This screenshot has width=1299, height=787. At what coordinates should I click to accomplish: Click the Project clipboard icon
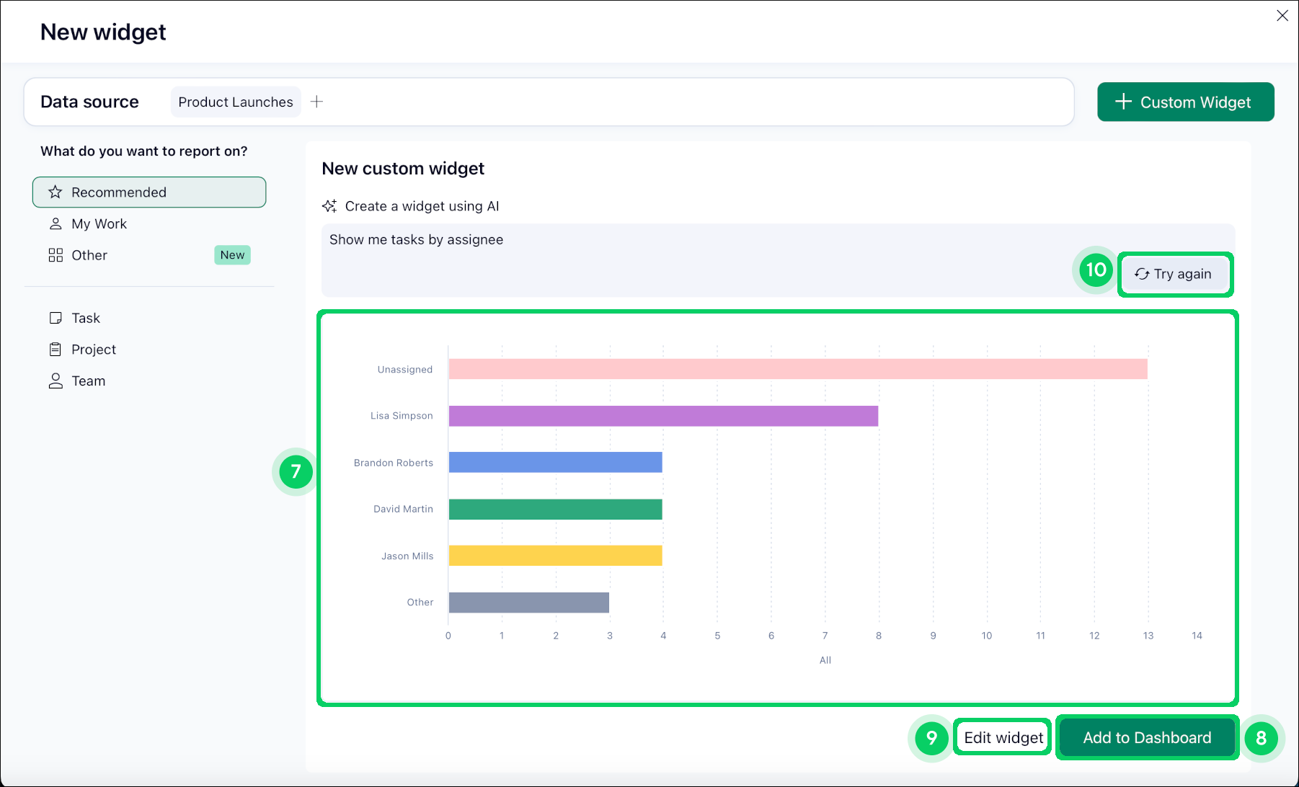[56, 350]
